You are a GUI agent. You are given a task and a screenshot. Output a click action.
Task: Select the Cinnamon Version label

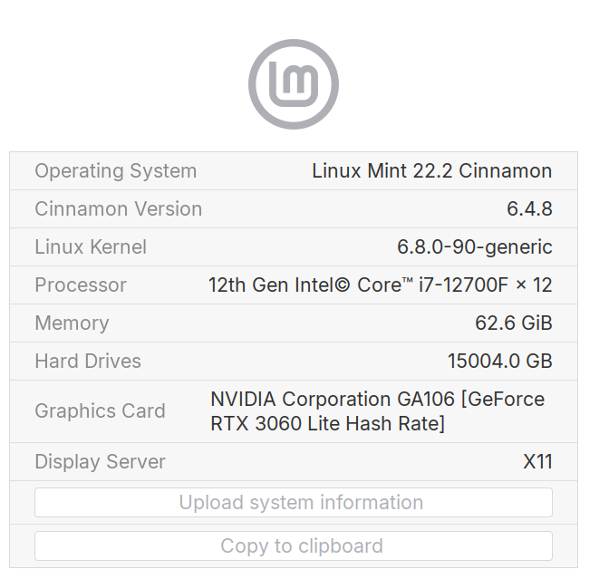click(118, 208)
